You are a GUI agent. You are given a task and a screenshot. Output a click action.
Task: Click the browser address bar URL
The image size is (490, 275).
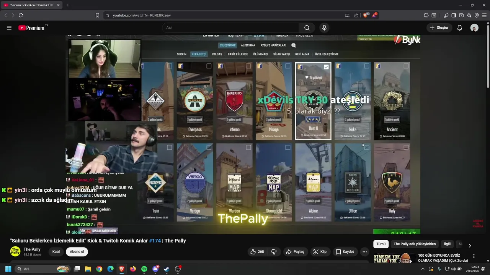click(142, 15)
